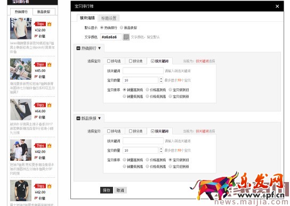Select 价格低到高 sorting in 新品快报 section

(x=148, y=167)
